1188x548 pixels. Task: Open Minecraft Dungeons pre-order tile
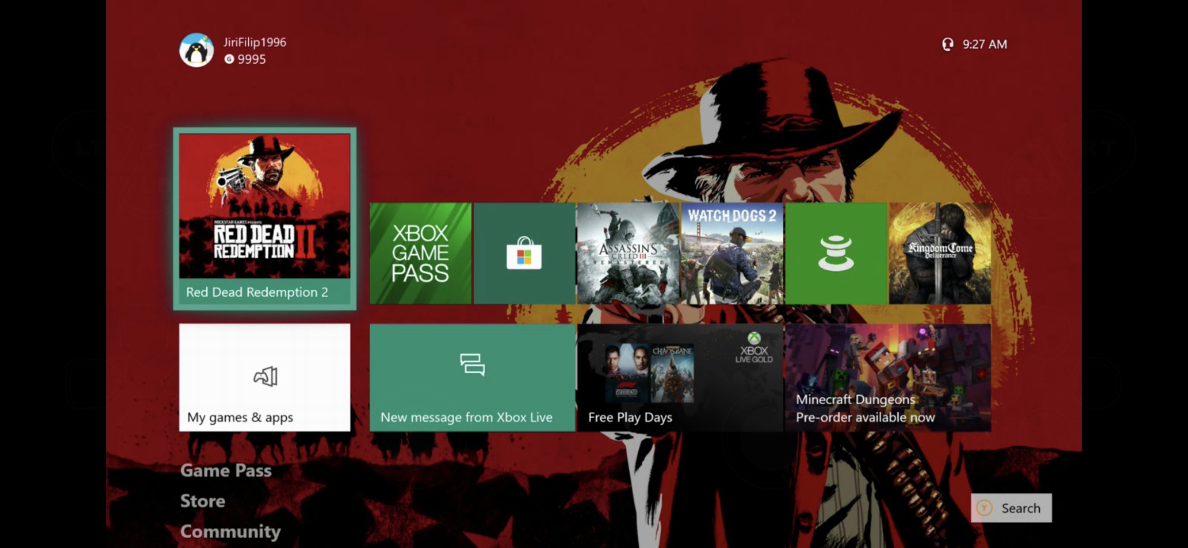pyautogui.click(x=888, y=378)
